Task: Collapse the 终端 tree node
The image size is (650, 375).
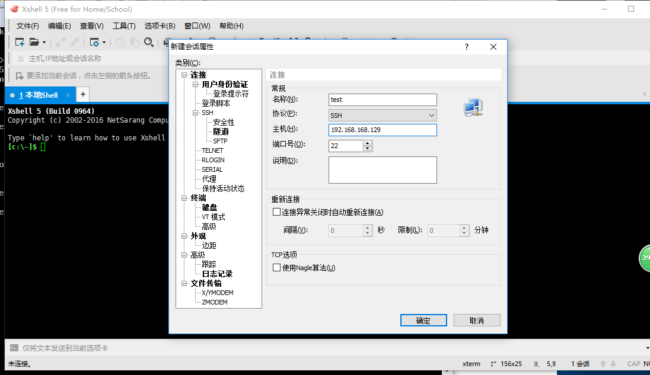Action: coord(185,198)
